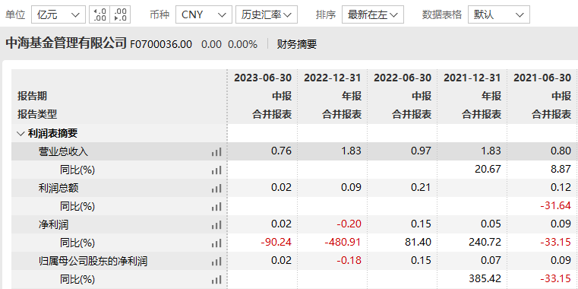Click 利润总额 value 0.21
This screenshot has height=289, width=578.
point(421,188)
